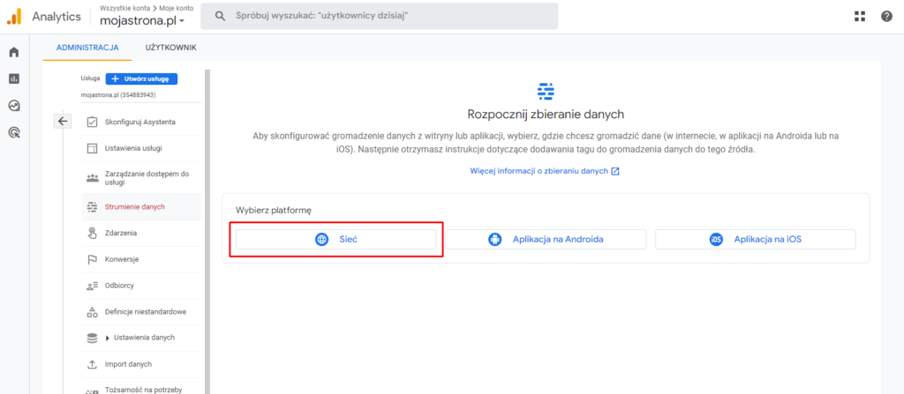Click the globe icon on Sieć button
Image resolution: width=904 pixels, height=394 pixels.
[x=321, y=240]
